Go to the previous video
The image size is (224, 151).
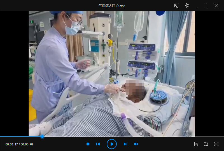[x=98, y=144]
